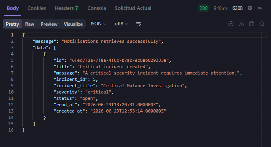Open the utf8 encoding dropdown
The width and height of the screenshot is (271, 147).
tap(121, 24)
